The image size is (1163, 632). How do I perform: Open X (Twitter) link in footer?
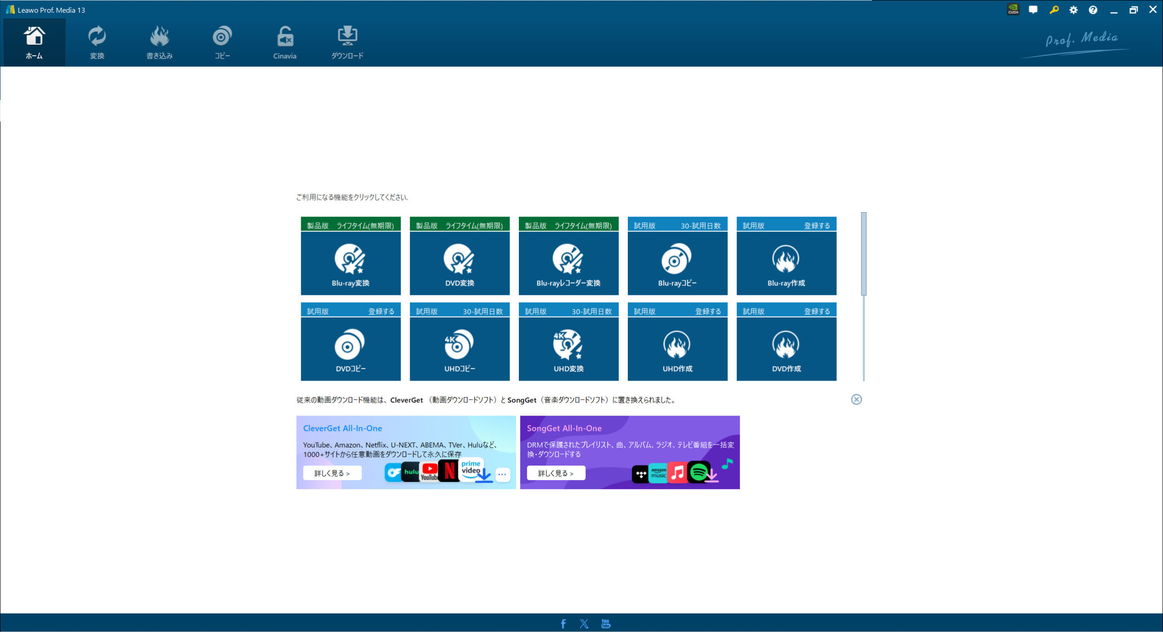click(584, 624)
